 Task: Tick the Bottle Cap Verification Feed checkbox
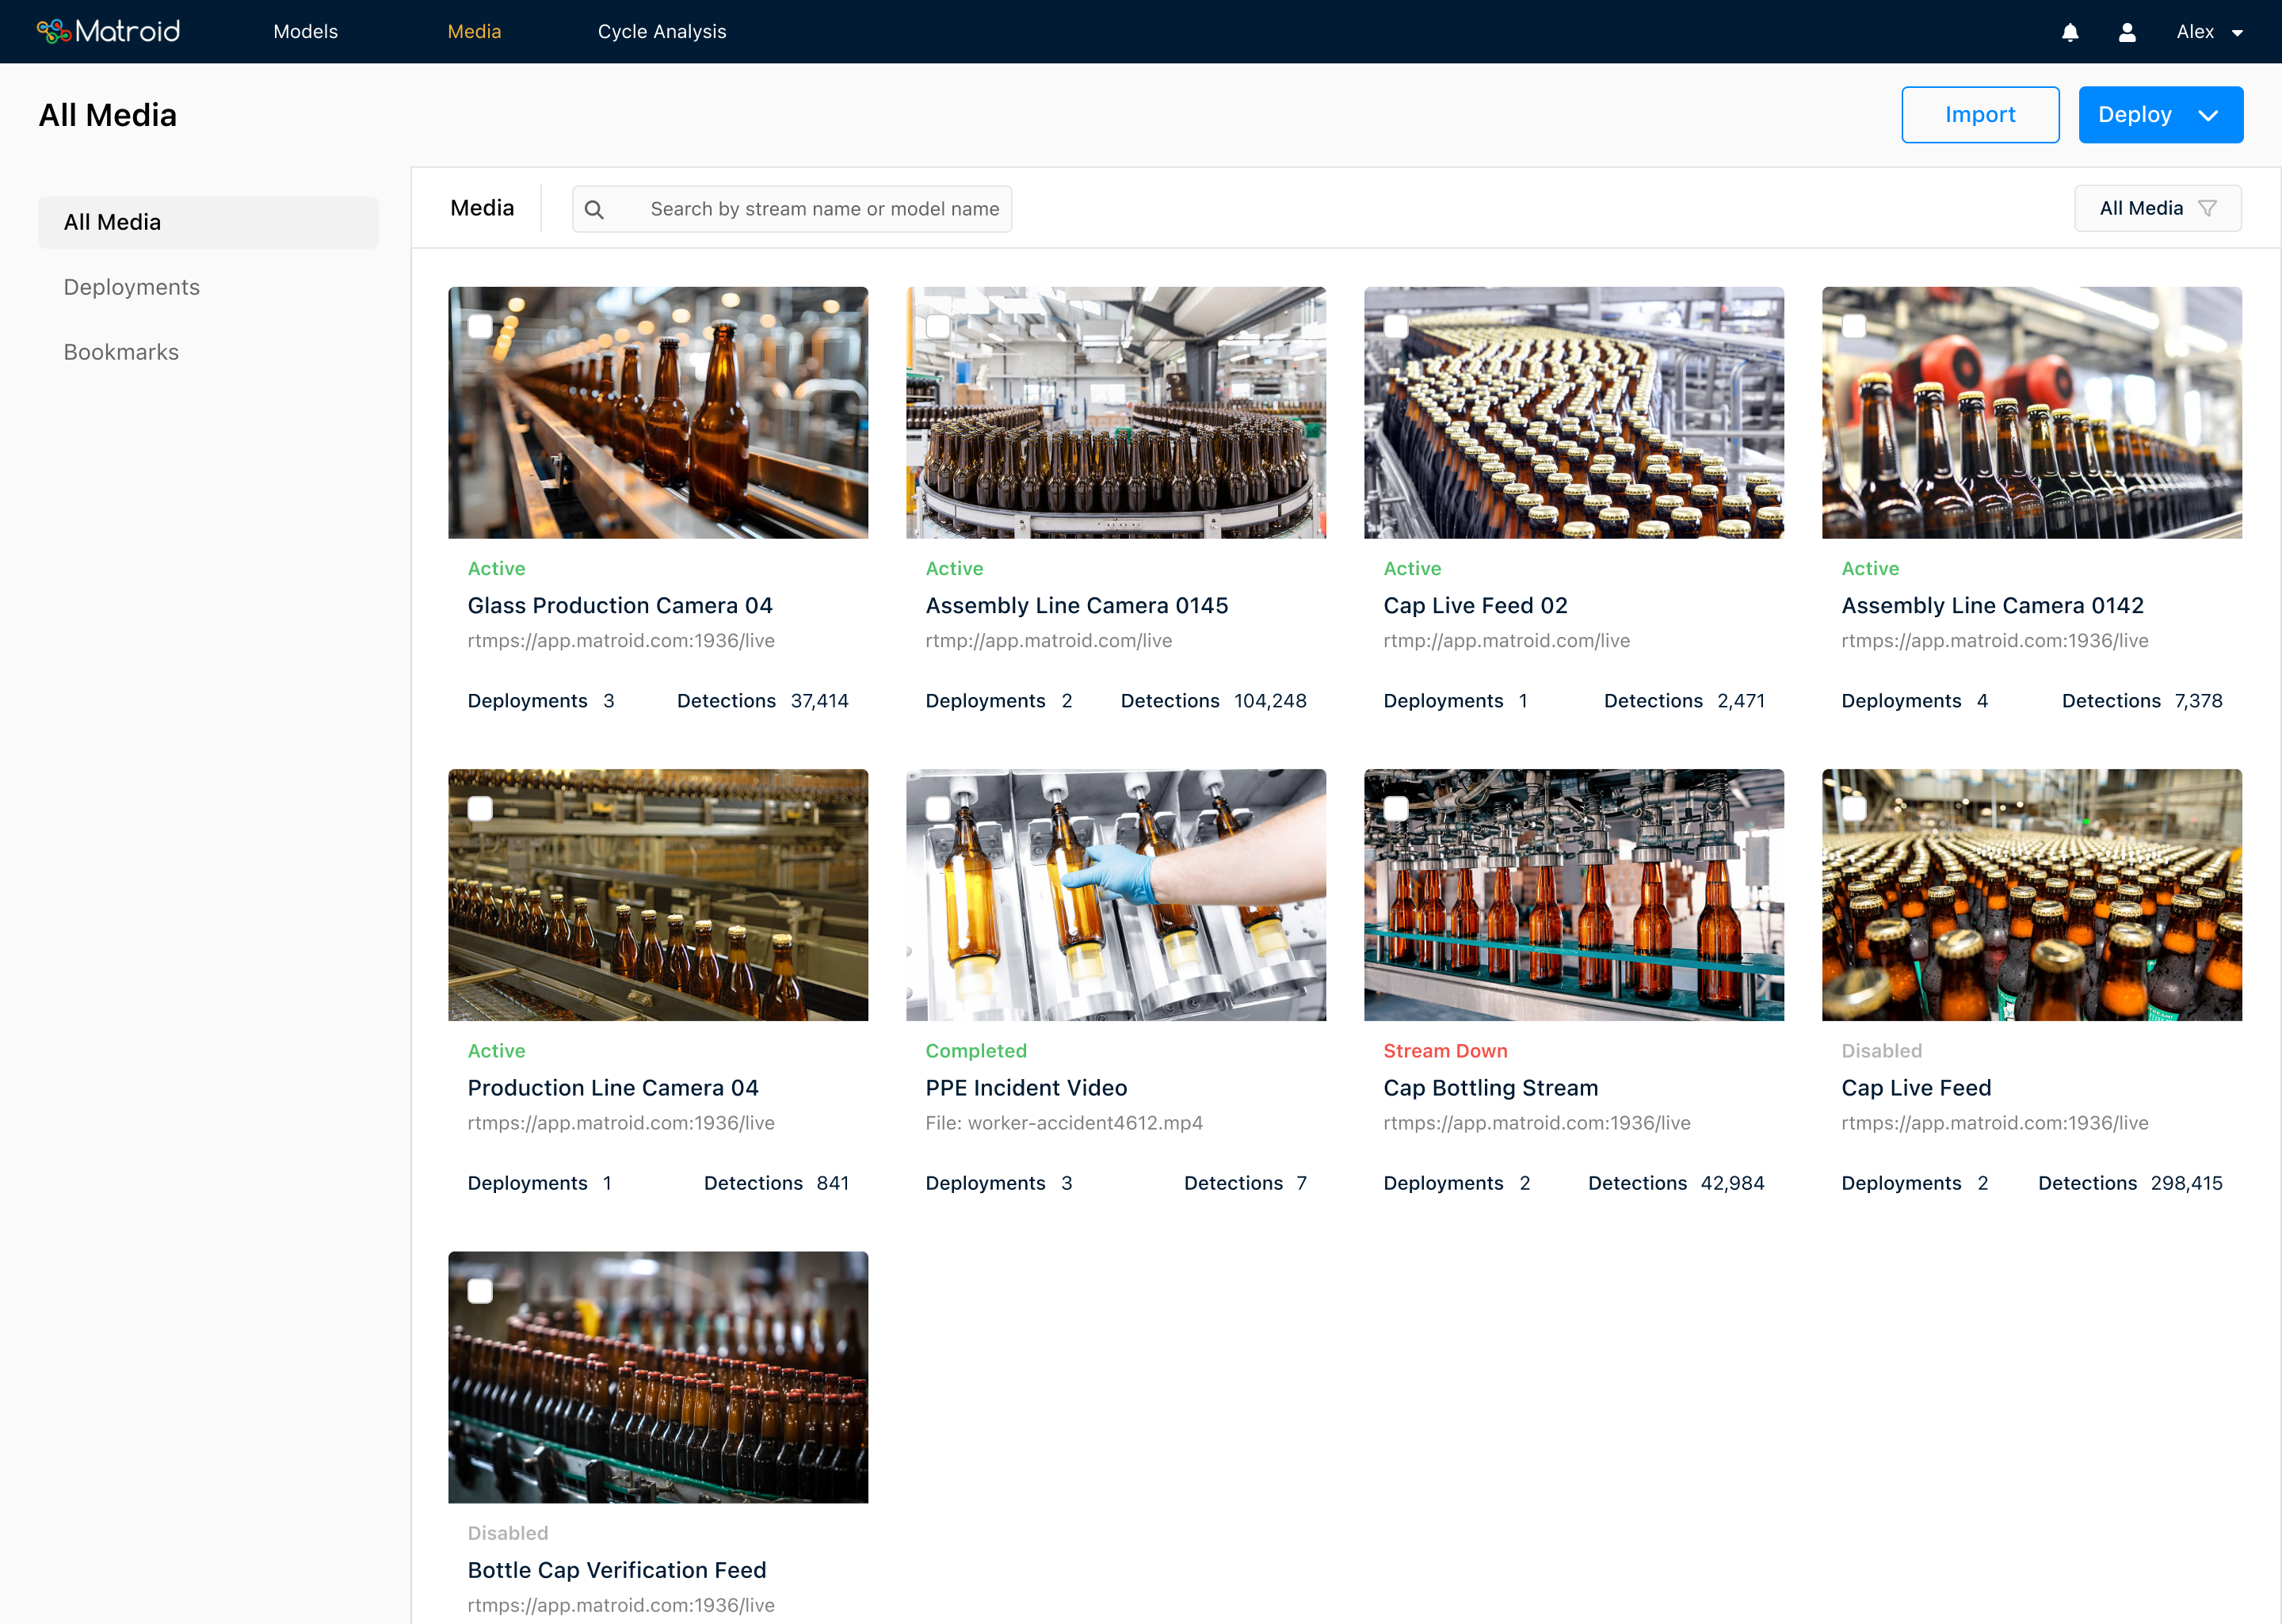click(x=480, y=1291)
